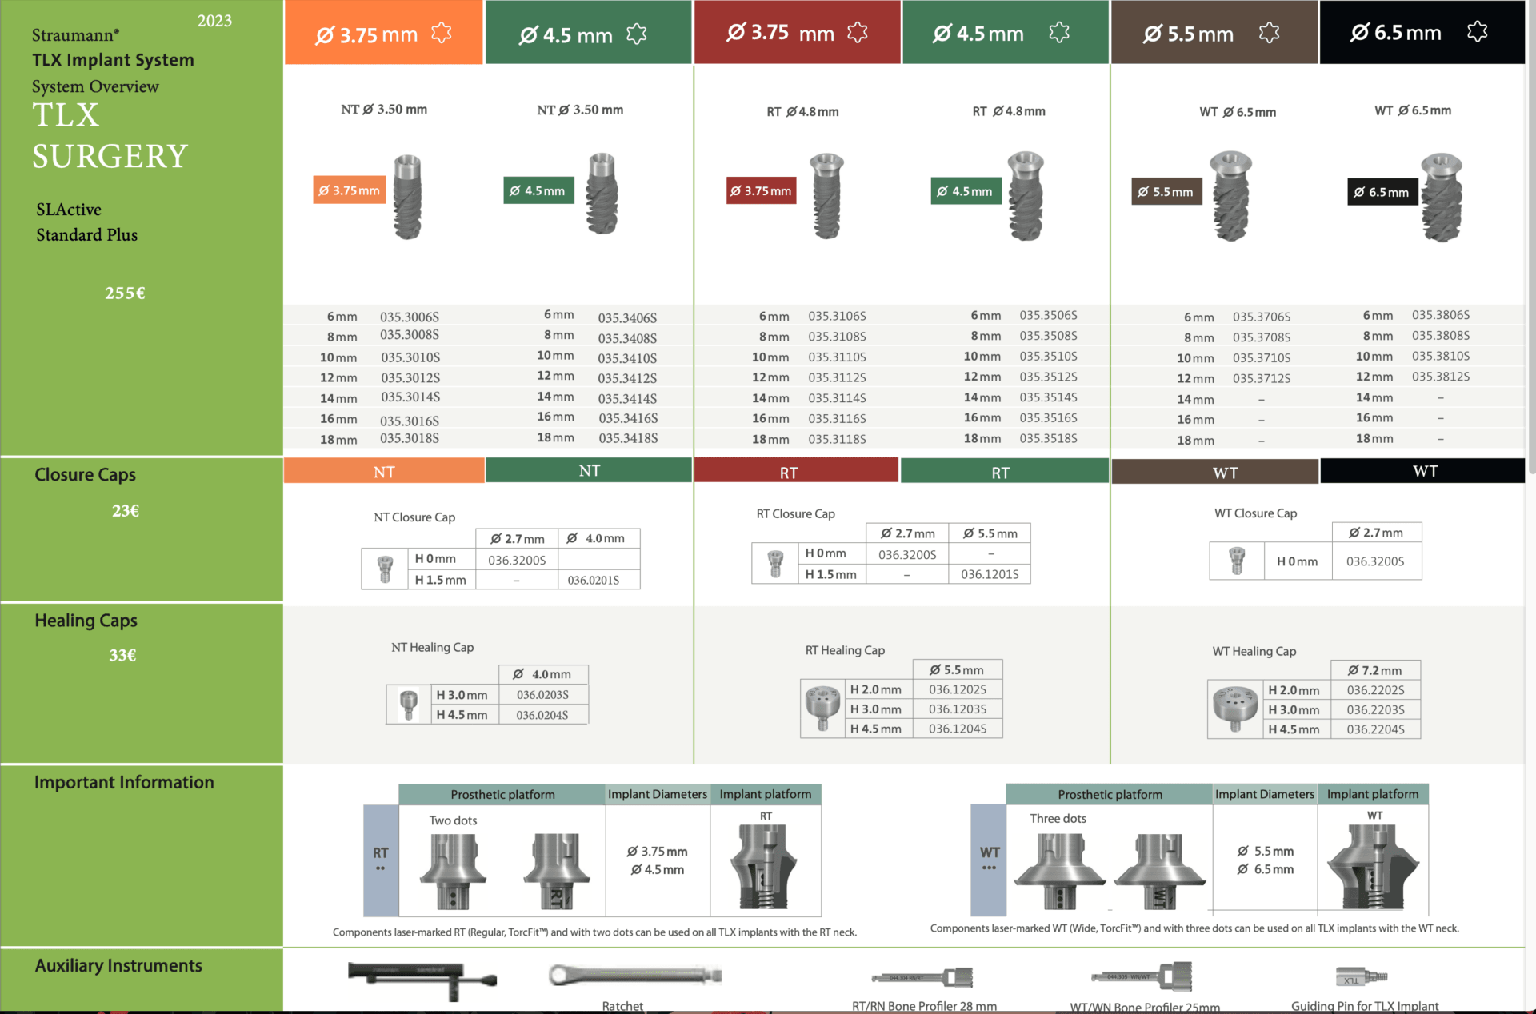Click the 33€ healing cap price
The width and height of the screenshot is (1536, 1014).
coord(122,656)
